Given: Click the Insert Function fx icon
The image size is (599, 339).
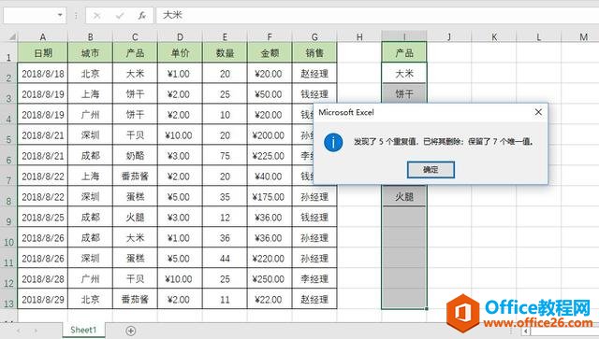Looking at the screenshot, I should coord(141,16).
